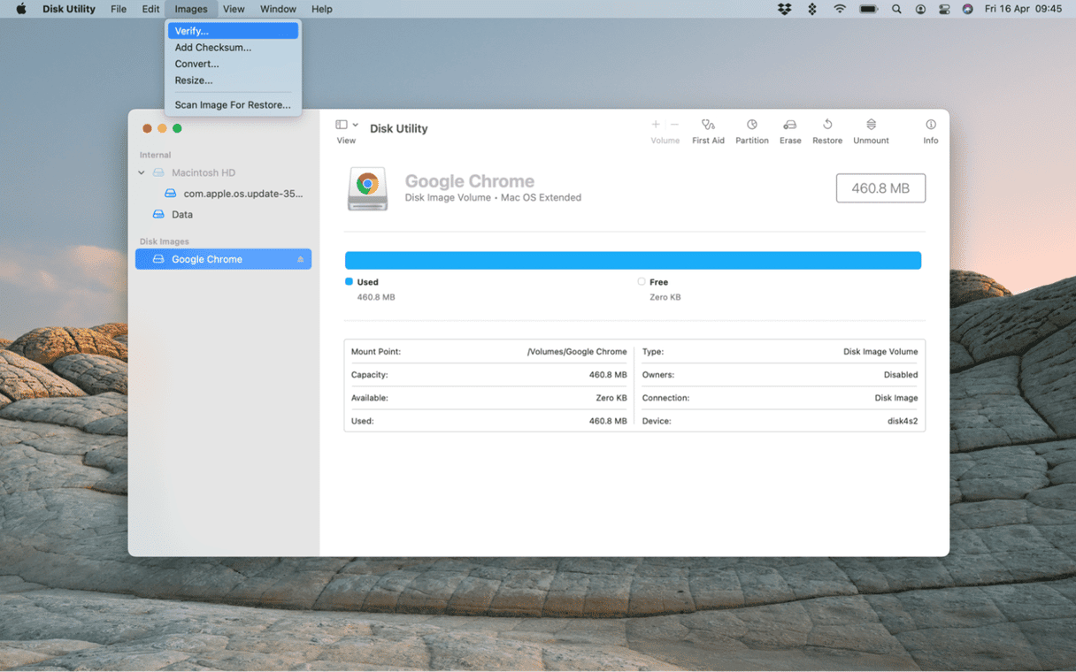Click the Erase toolbar icon
The height and width of the screenshot is (672, 1076).
789,126
